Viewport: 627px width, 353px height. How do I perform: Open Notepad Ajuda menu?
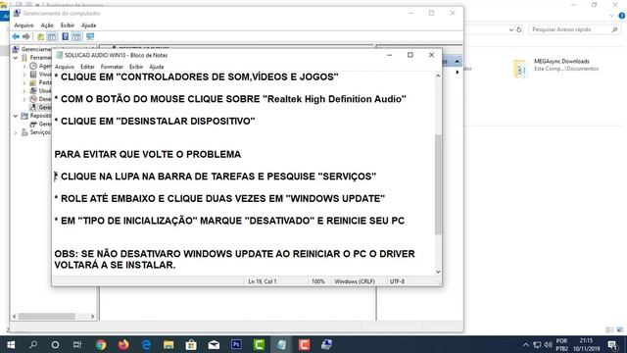point(157,67)
